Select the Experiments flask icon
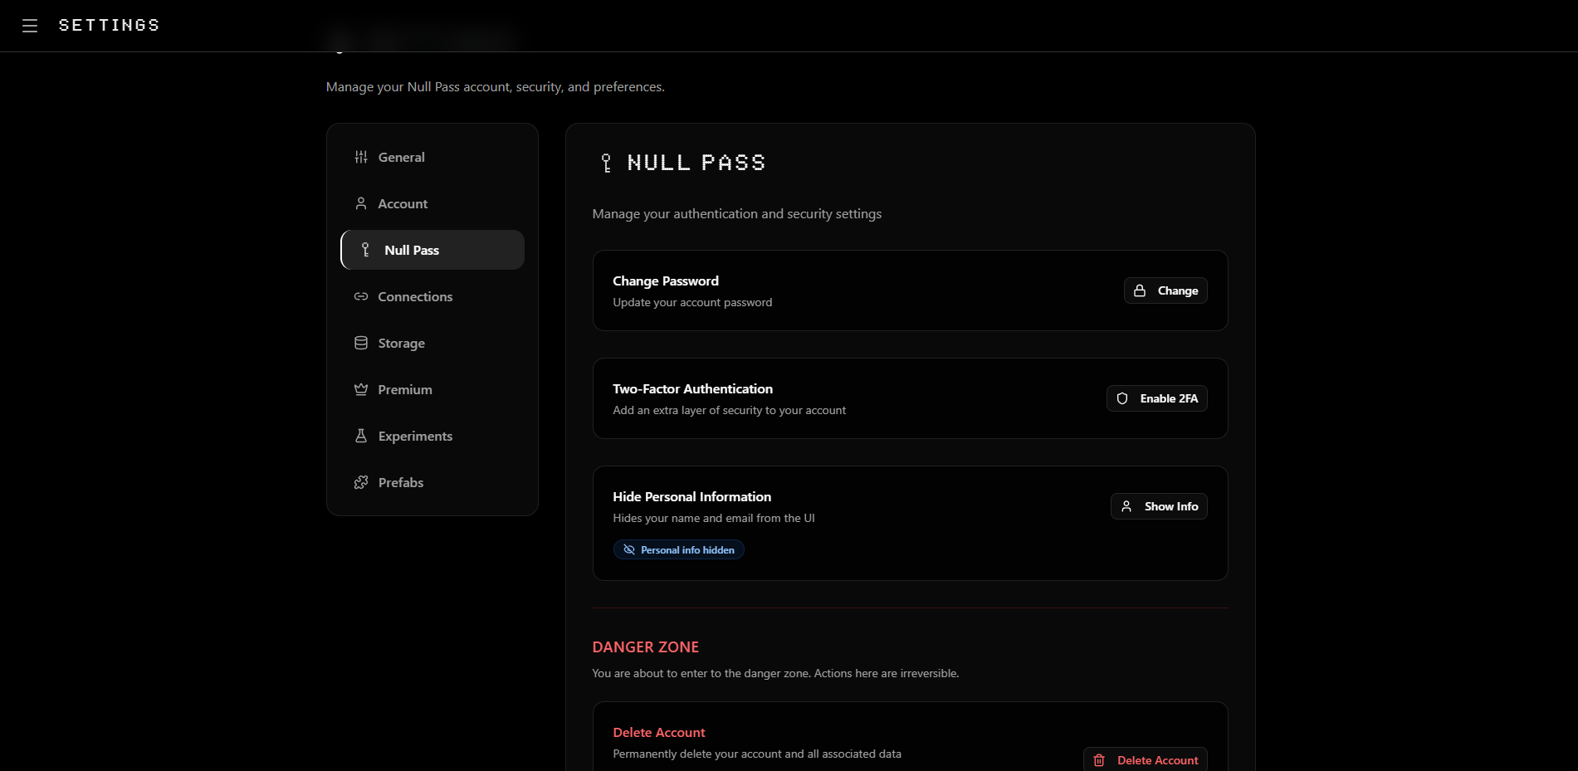This screenshot has height=771, width=1578. point(361,436)
